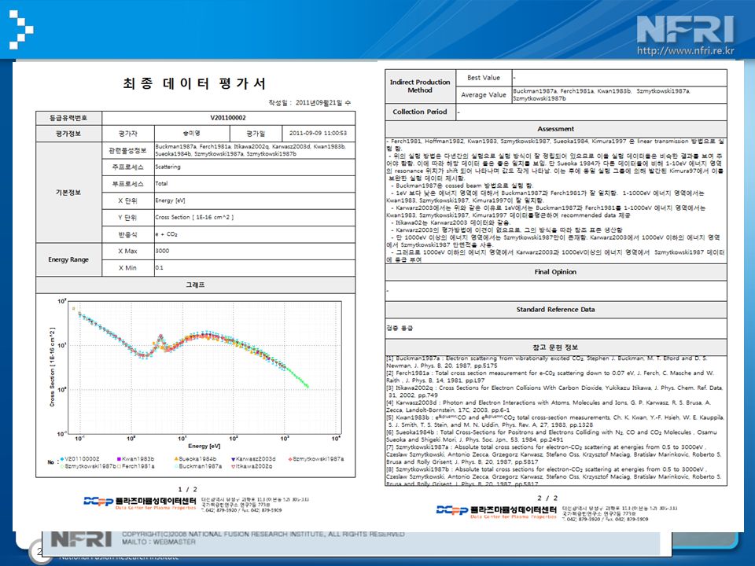Select the e + CO2 reaction cell
755x566 pixels.
pyautogui.click(x=255, y=234)
